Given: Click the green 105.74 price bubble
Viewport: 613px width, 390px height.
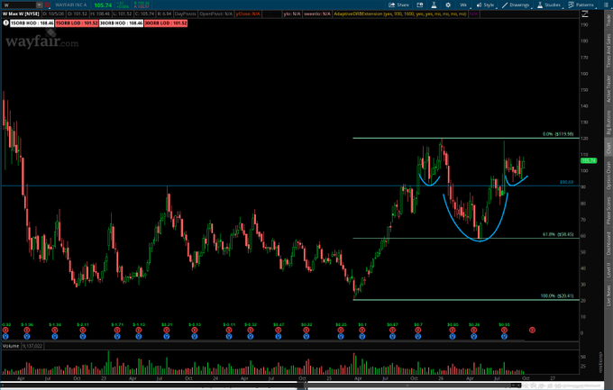Looking at the screenshot, I should pyautogui.click(x=589, y=160).
